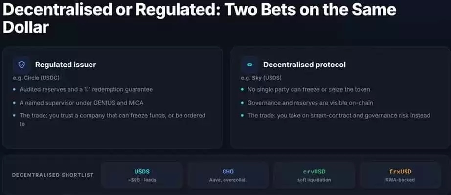Click the Decentralised protocol heading
The width and height of the screenshot is (451, 195).
point(304,65)
